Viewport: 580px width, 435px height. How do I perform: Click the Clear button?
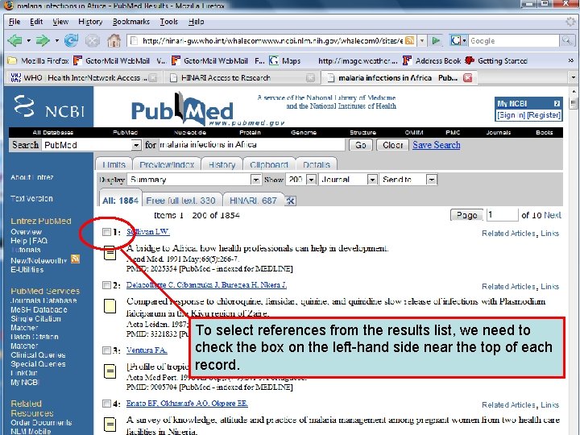point(392,145)
